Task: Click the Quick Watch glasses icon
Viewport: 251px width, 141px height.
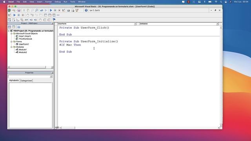Action: click(58, 15)
